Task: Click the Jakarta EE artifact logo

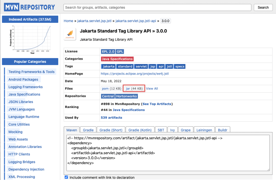Action: (x=70, y=34)
